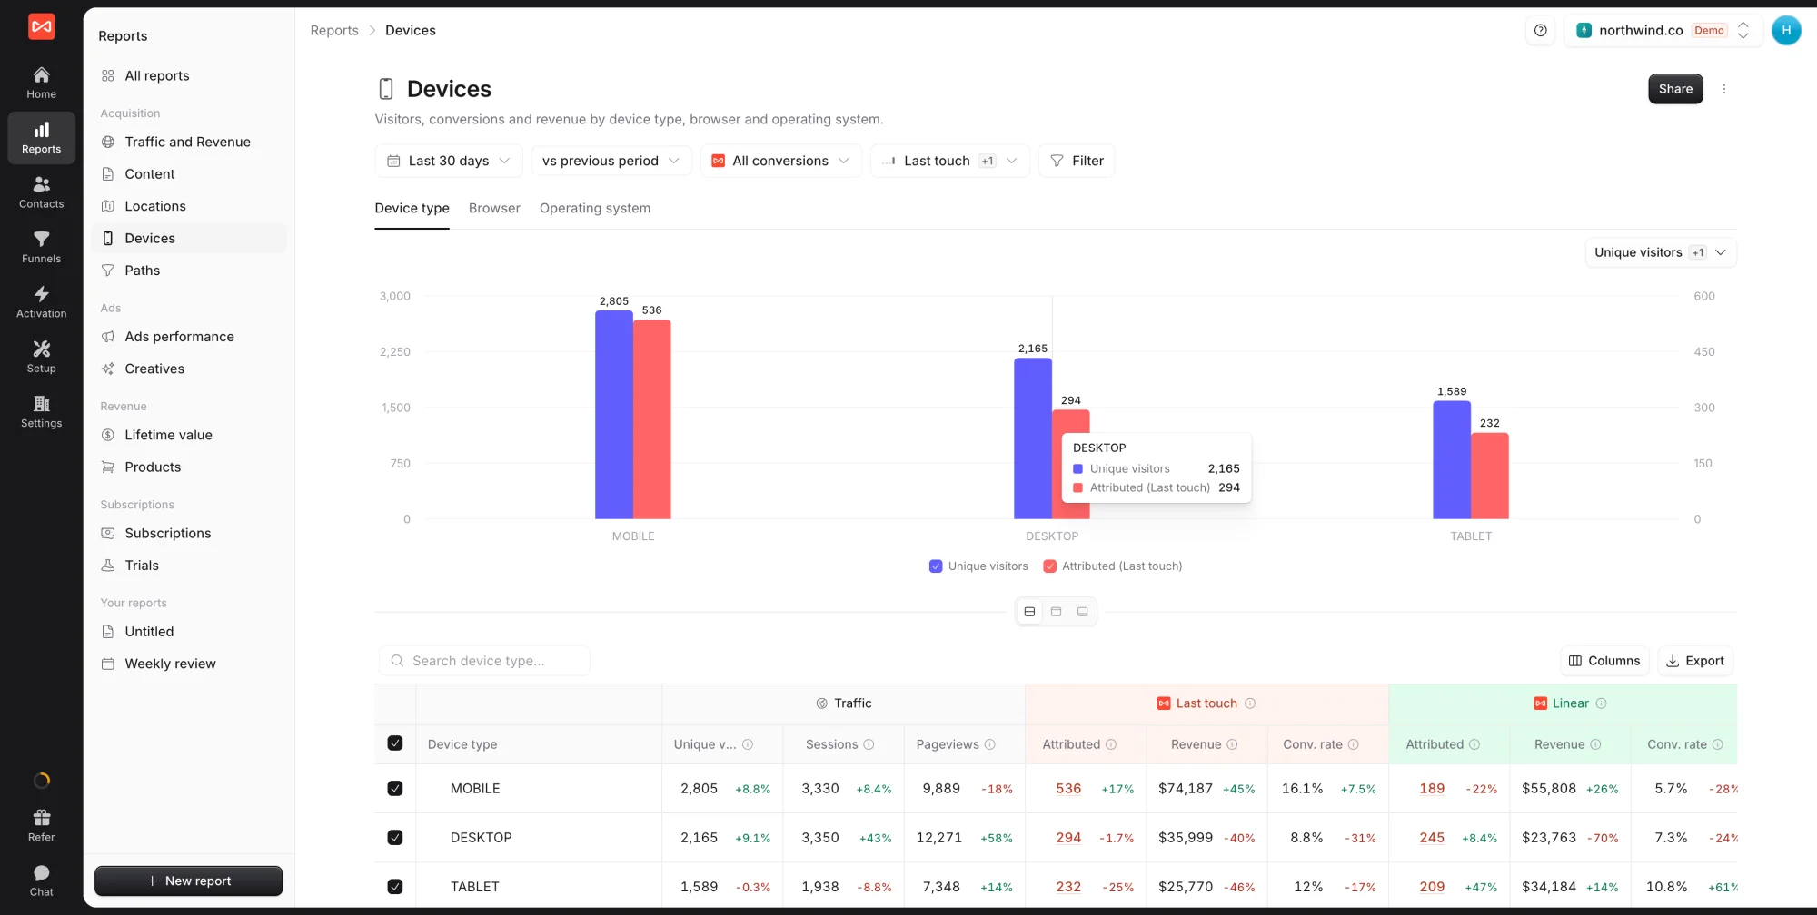Viewport: 1817px width, 915px height.
Task: Open the Unique visitors metric dropdown
Action: [x=1660, y=252]
